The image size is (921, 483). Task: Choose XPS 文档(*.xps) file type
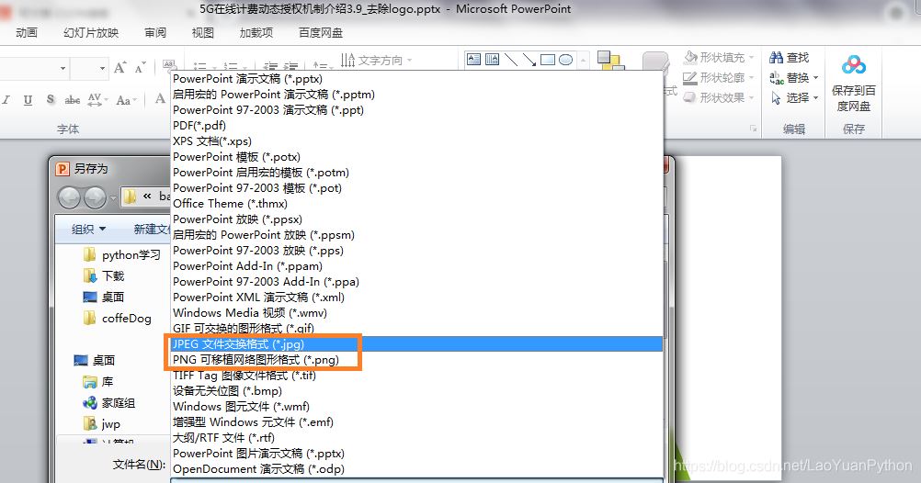pos(416,141)
